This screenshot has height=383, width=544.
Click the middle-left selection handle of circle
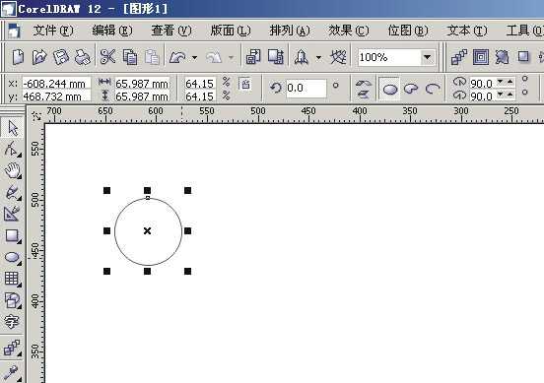pyautogui.click(x=106, y=230)
